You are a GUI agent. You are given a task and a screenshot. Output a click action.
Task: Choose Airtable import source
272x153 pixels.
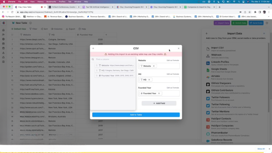(236, 77)
